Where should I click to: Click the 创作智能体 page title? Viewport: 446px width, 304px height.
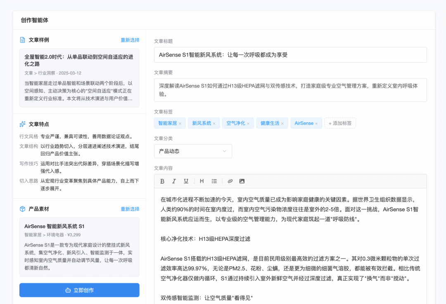click(x=34, y=20)
